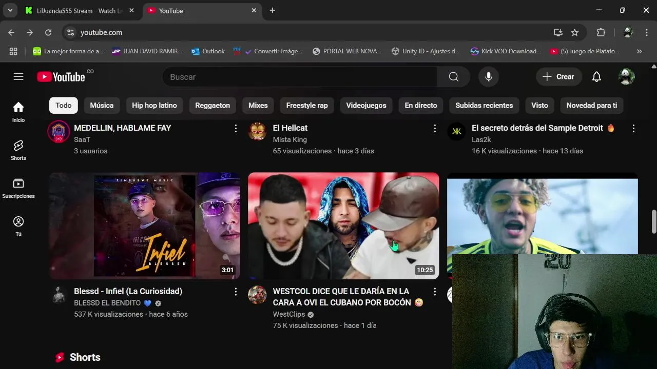Click install app icon in address bar

click(x=558, y=32)
